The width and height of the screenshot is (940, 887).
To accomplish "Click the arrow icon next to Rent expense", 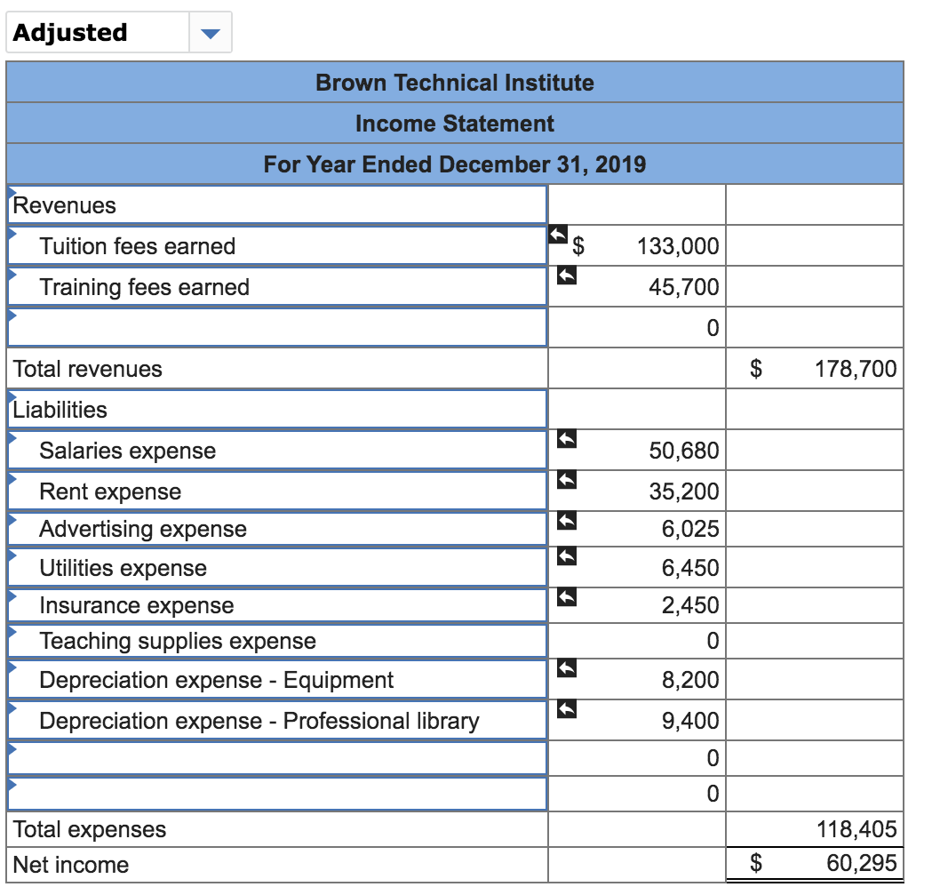I will pos(566,479).
